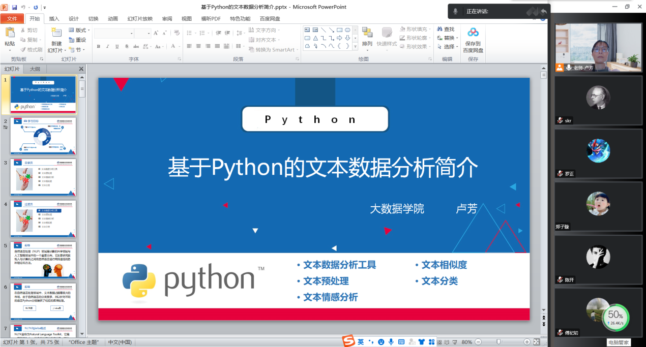This screenshot has height=347, width=646.
Task: Click the Find binoculars icon
Action: 439,29
